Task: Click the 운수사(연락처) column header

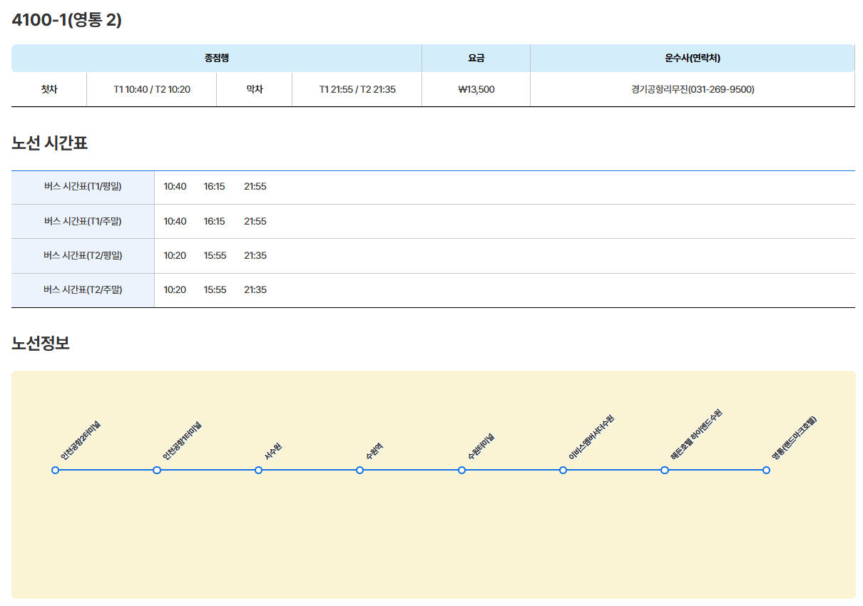Action: coord(693,58)
